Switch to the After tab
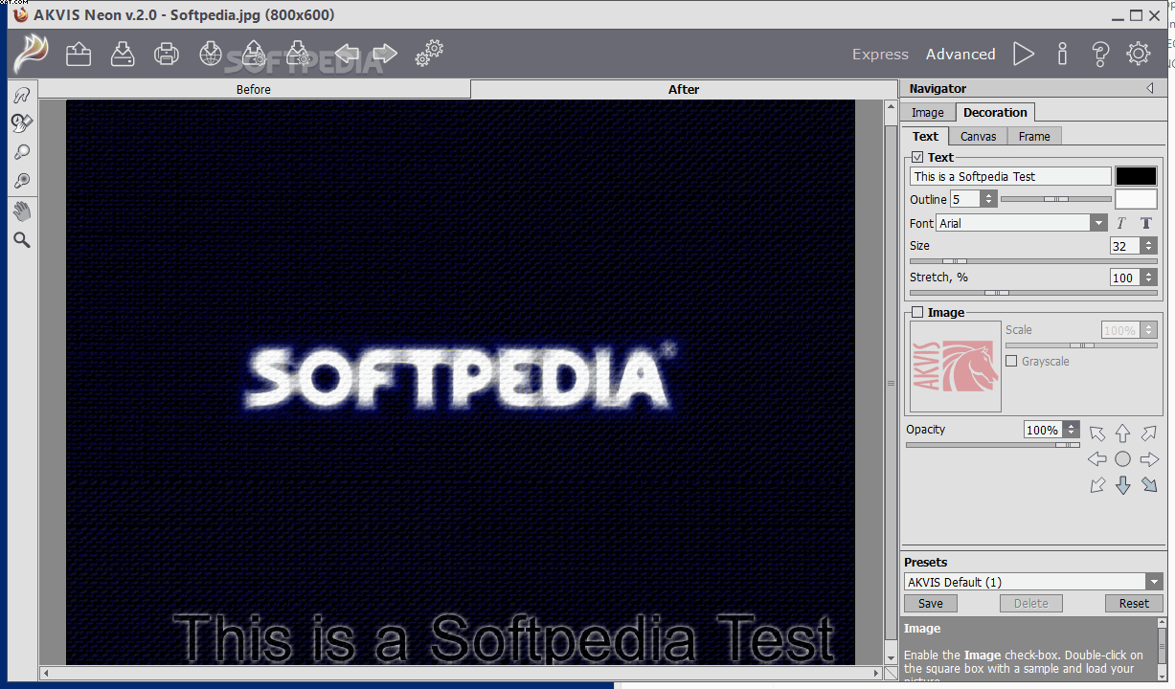Image resolution: width=1175 pixels, height=689 pixels. point(684,89)
